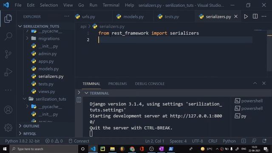Open File Explorer from the taskbar
272x153 pixels.
pos(112,149)
